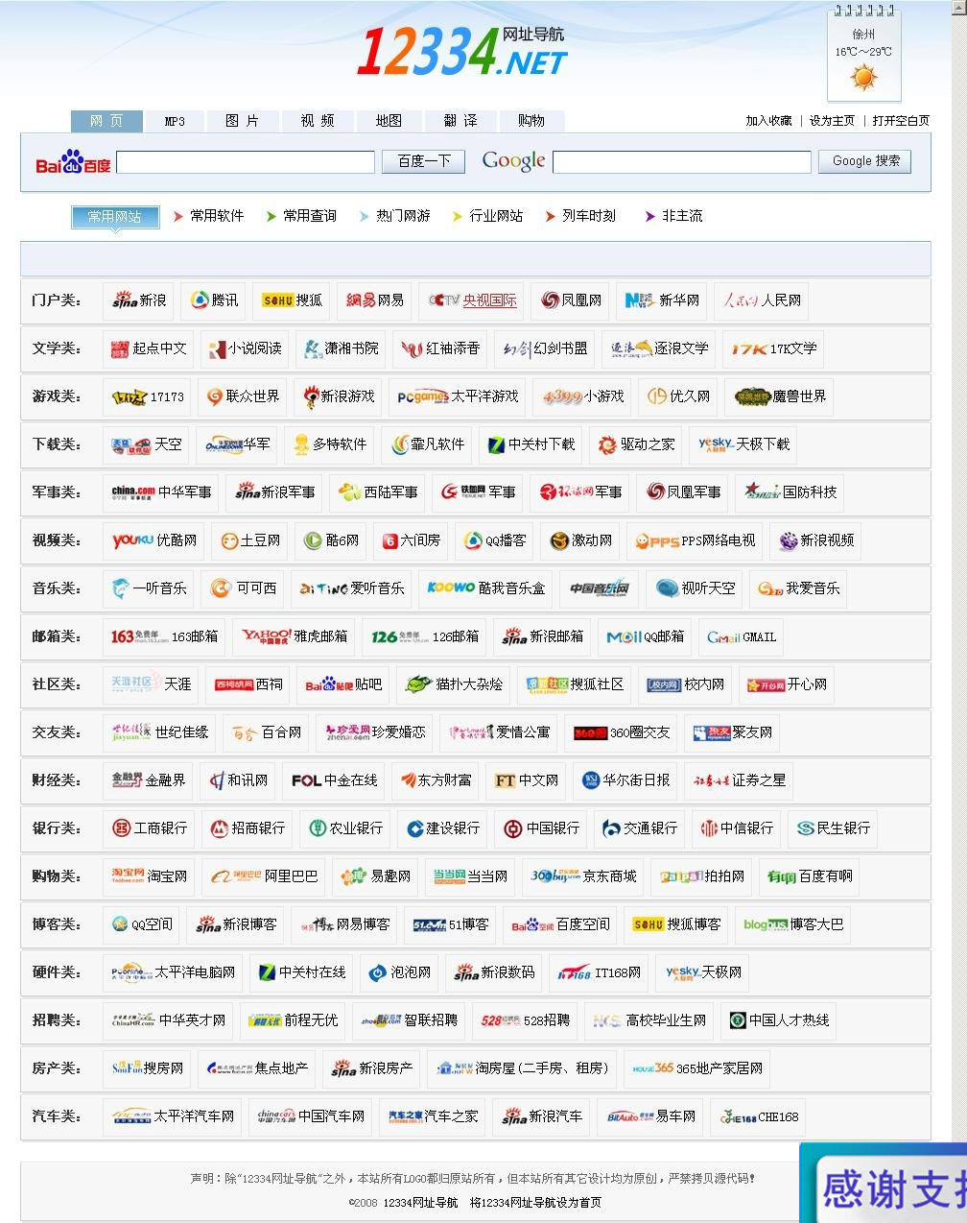Open the QQ空间 blog link
This screenshot has width=967, height=1223.
click(142, 924)
